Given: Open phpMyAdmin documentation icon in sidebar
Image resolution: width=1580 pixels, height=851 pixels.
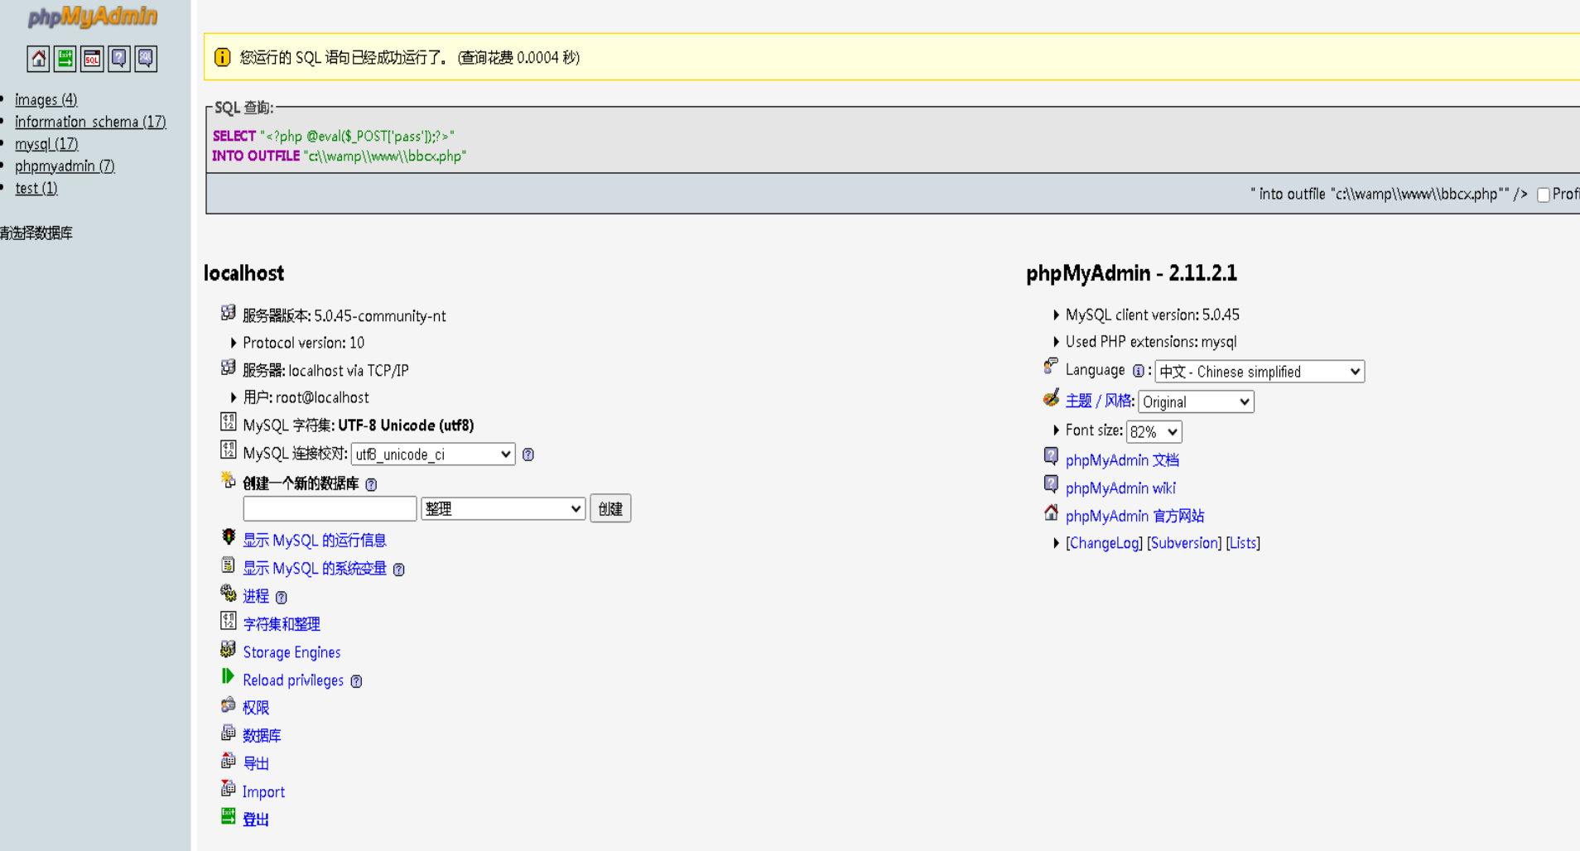Looking at the screenshot, I should pyautogui.click(x=119, y=59).
